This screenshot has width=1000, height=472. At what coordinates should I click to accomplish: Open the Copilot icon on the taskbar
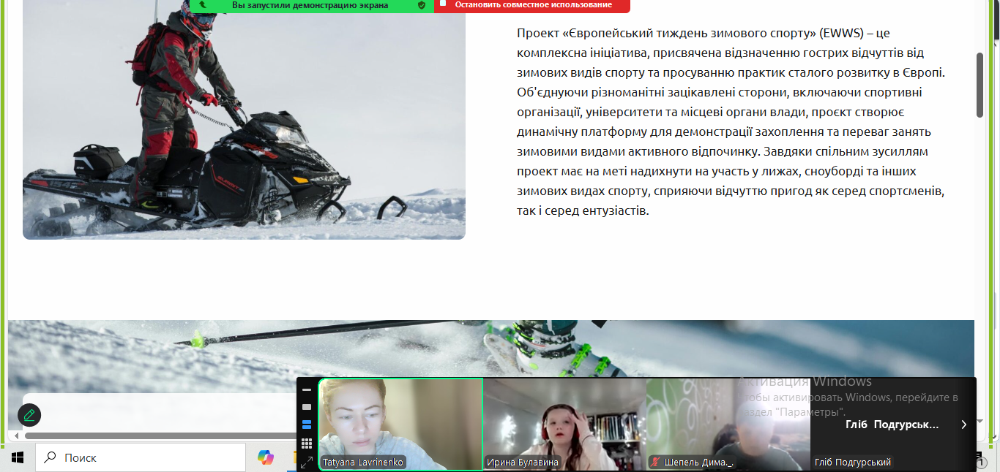pyautogui.click(x=265, y=457)
